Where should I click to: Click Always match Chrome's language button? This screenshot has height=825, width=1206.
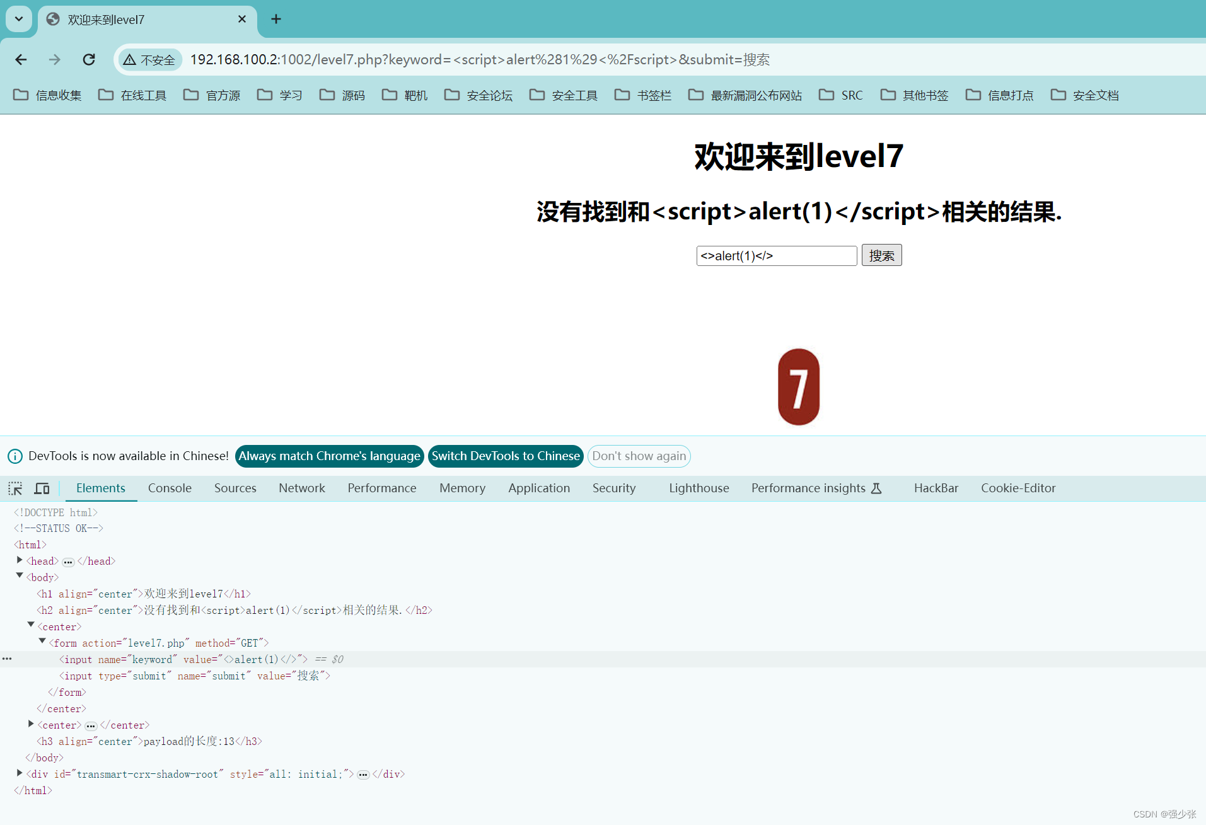point(329,456)
